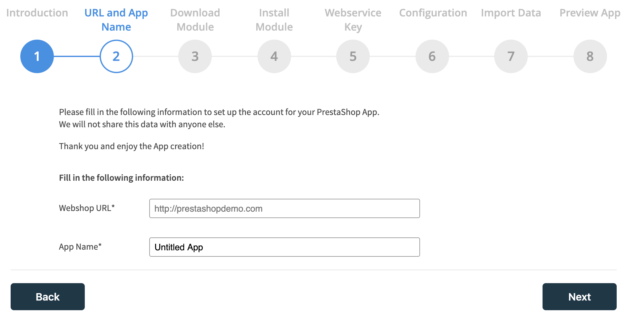Click the Webshop URL input field
The height and width of the screenshot is (316, 627).
(x=284, y=208)
